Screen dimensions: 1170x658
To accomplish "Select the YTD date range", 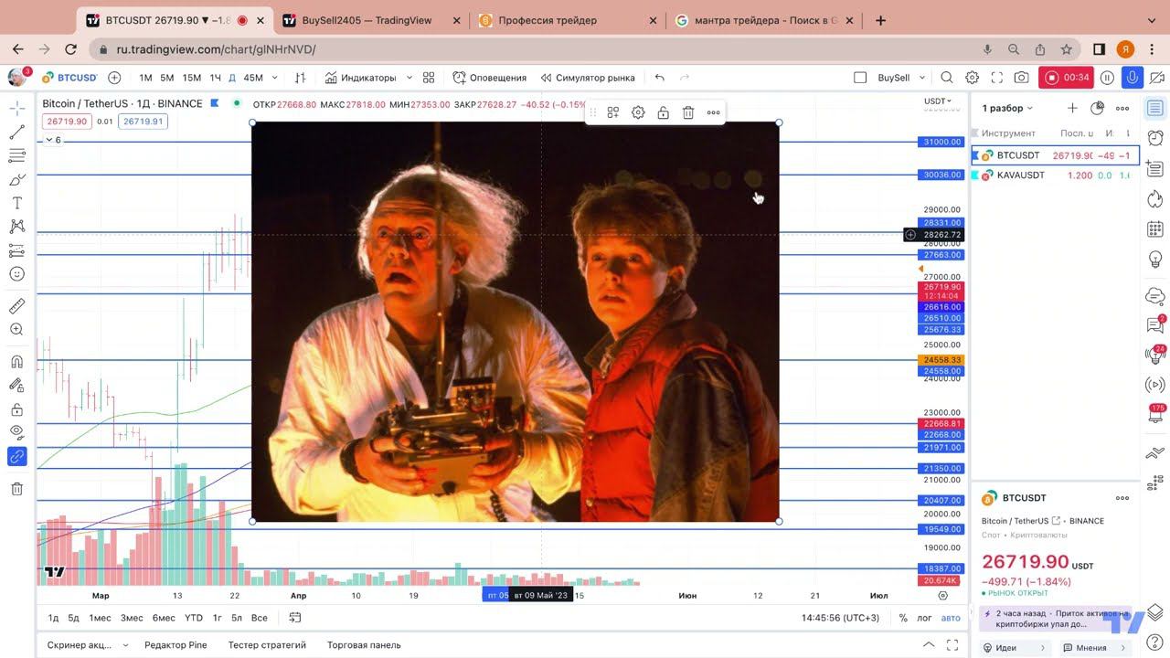I will 194,618.
